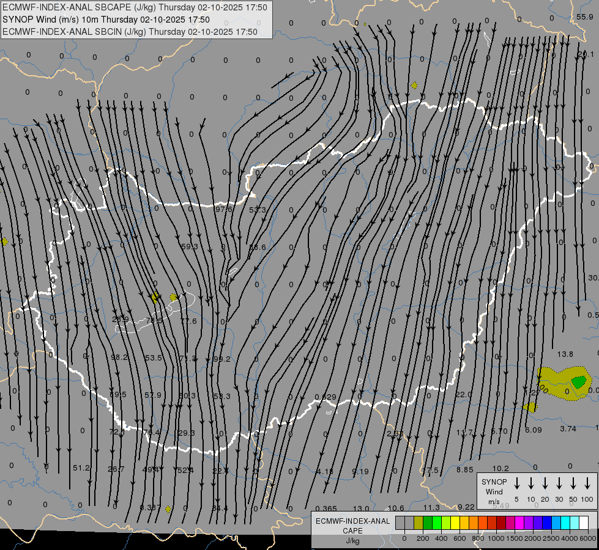Click the 99.2 value on the map
The height and width of the screenshot is (550, 599).
pos(222,359)
